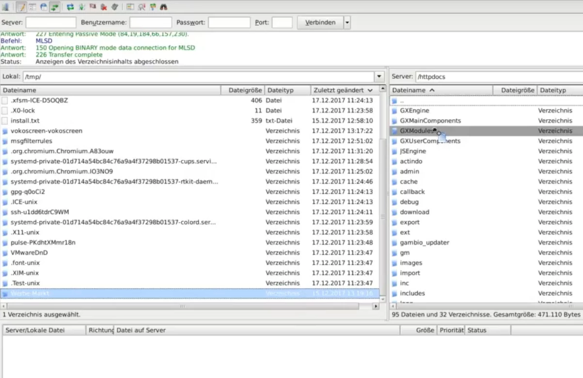Open the Site Manager icon in toolbar
The width and height of the screenshot is (583, 378).
click(5, 7)
